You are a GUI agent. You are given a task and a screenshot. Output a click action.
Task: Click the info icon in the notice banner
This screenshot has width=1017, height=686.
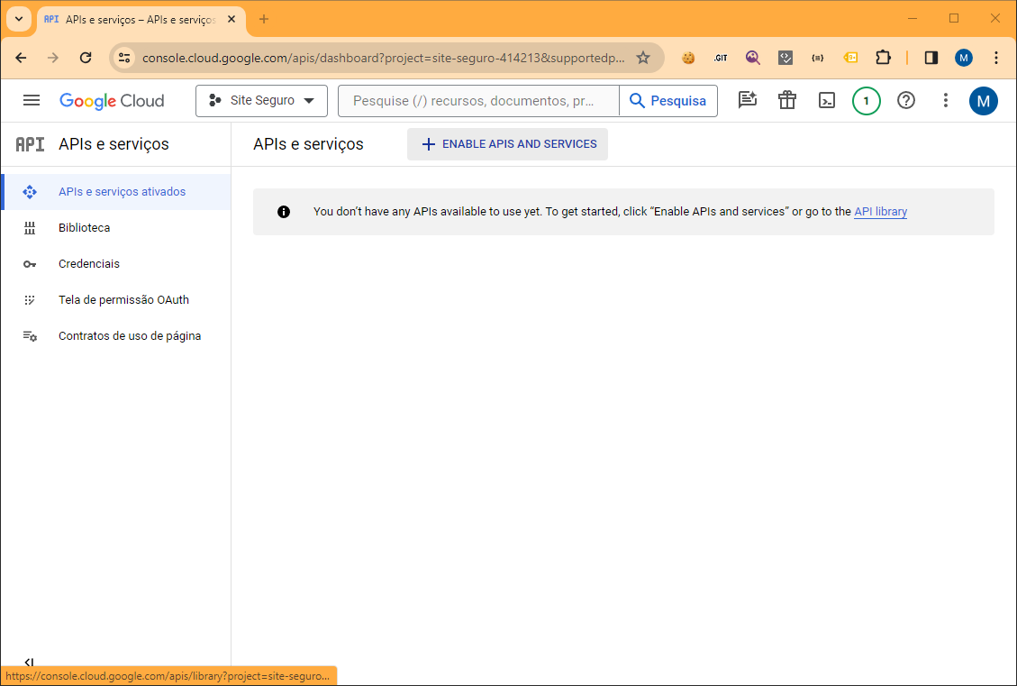tap(284, 212)
